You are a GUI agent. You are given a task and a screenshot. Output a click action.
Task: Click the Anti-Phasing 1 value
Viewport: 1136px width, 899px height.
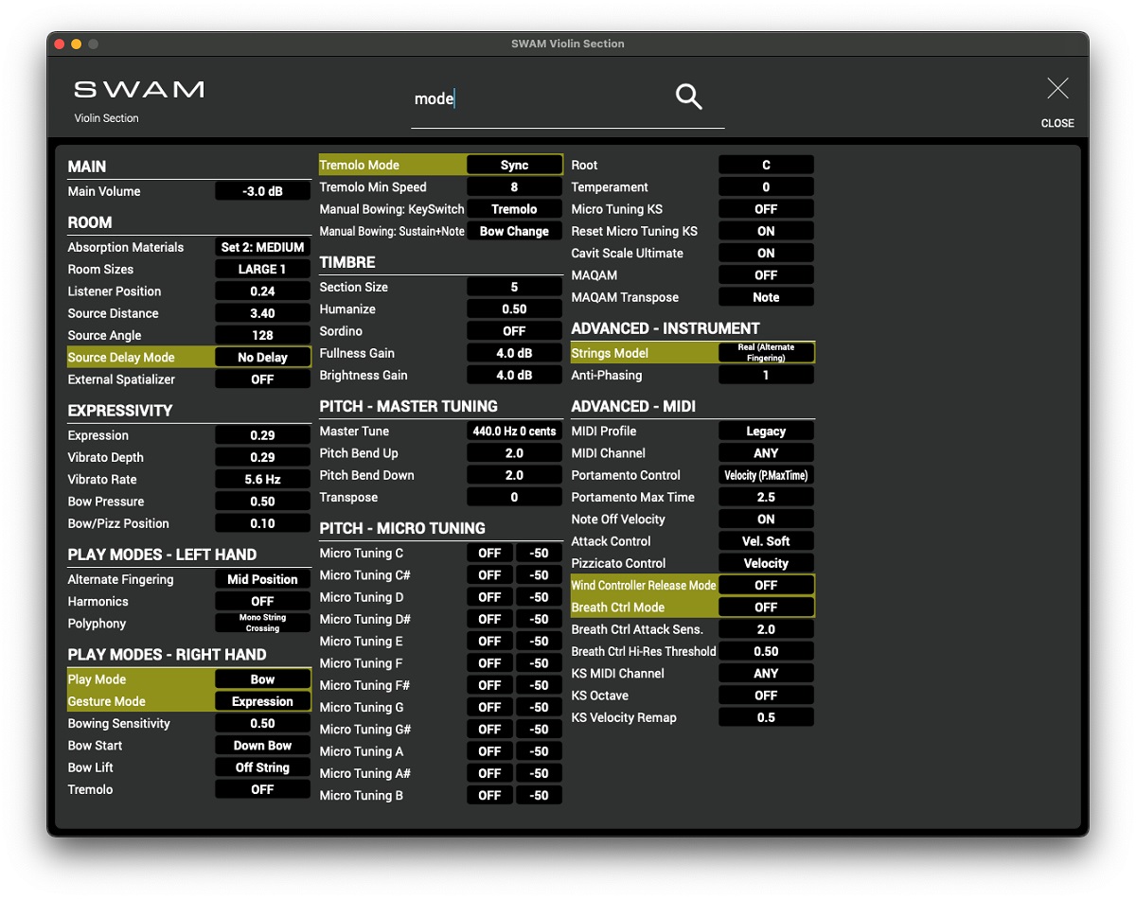[x=766, y=376]
